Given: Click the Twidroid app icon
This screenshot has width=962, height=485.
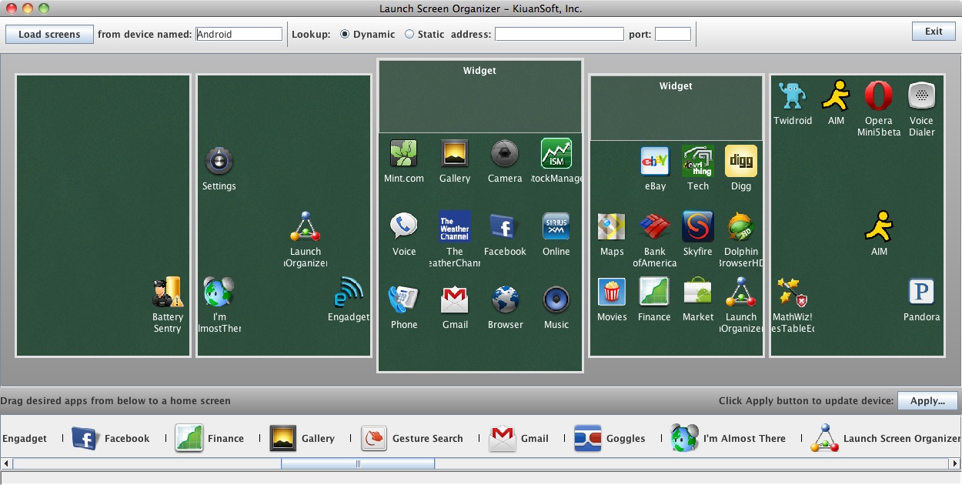Looking at the screenshot, I should 792,96.
